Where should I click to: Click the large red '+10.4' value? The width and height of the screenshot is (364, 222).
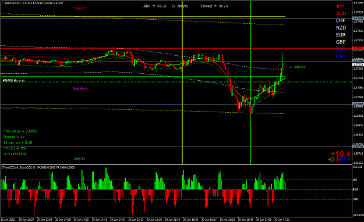point(340,154)
